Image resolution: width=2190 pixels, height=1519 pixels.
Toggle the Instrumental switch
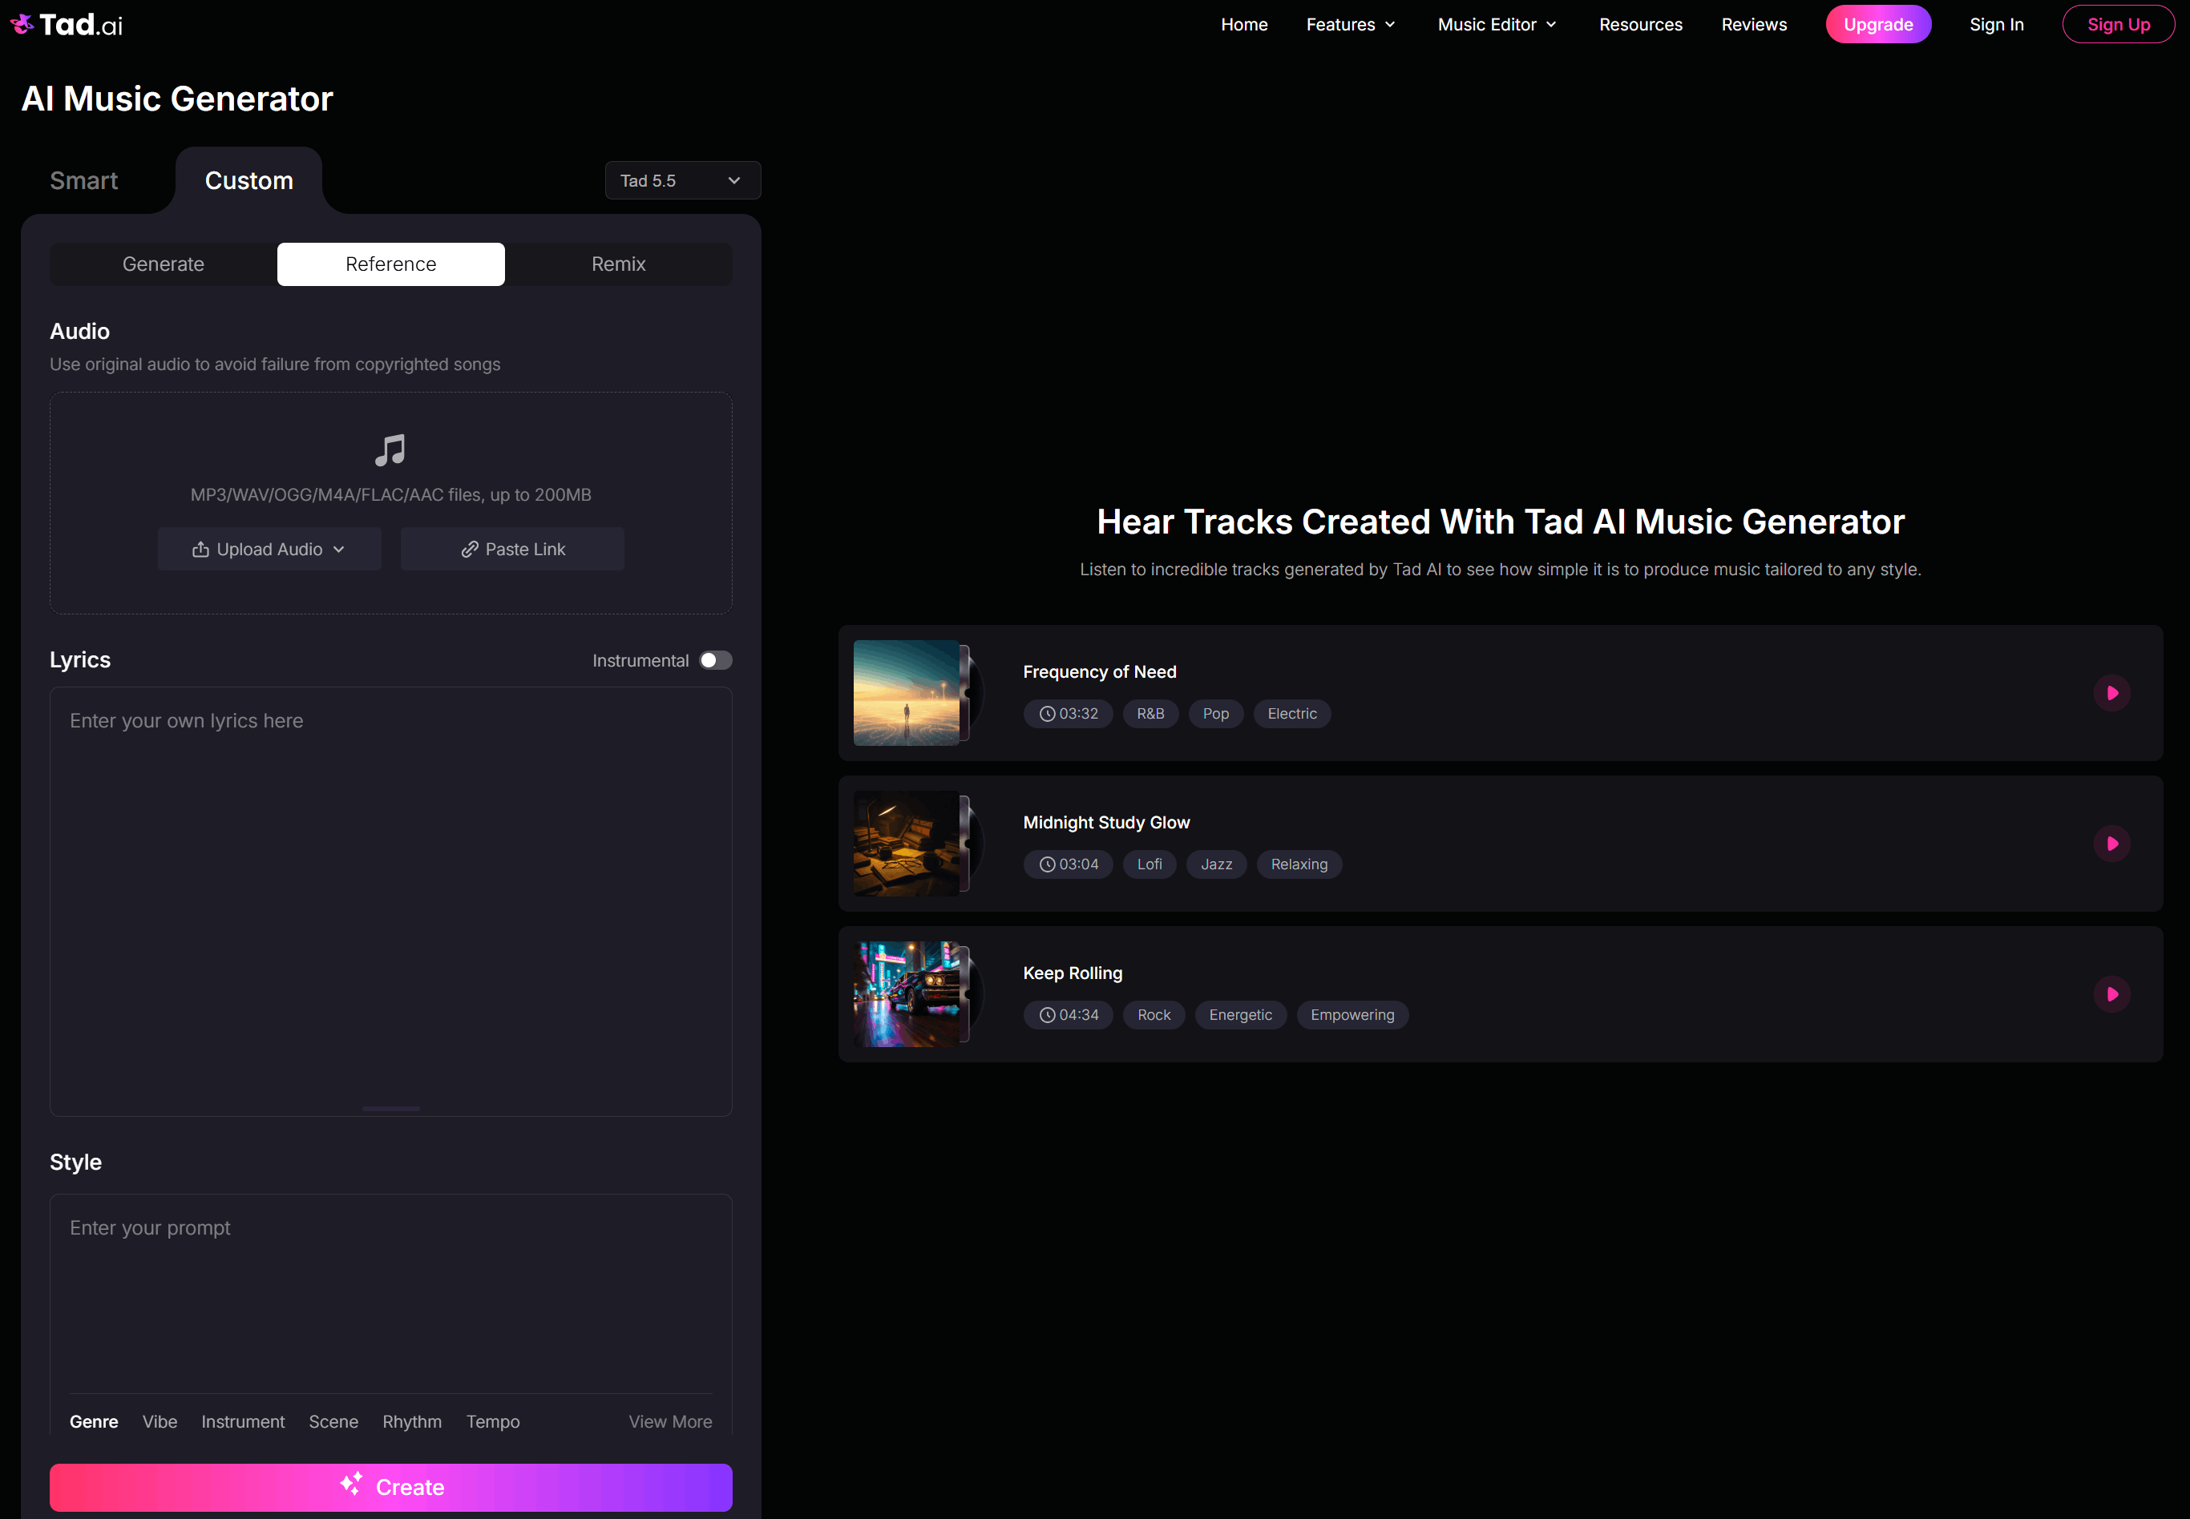[715, 660]
